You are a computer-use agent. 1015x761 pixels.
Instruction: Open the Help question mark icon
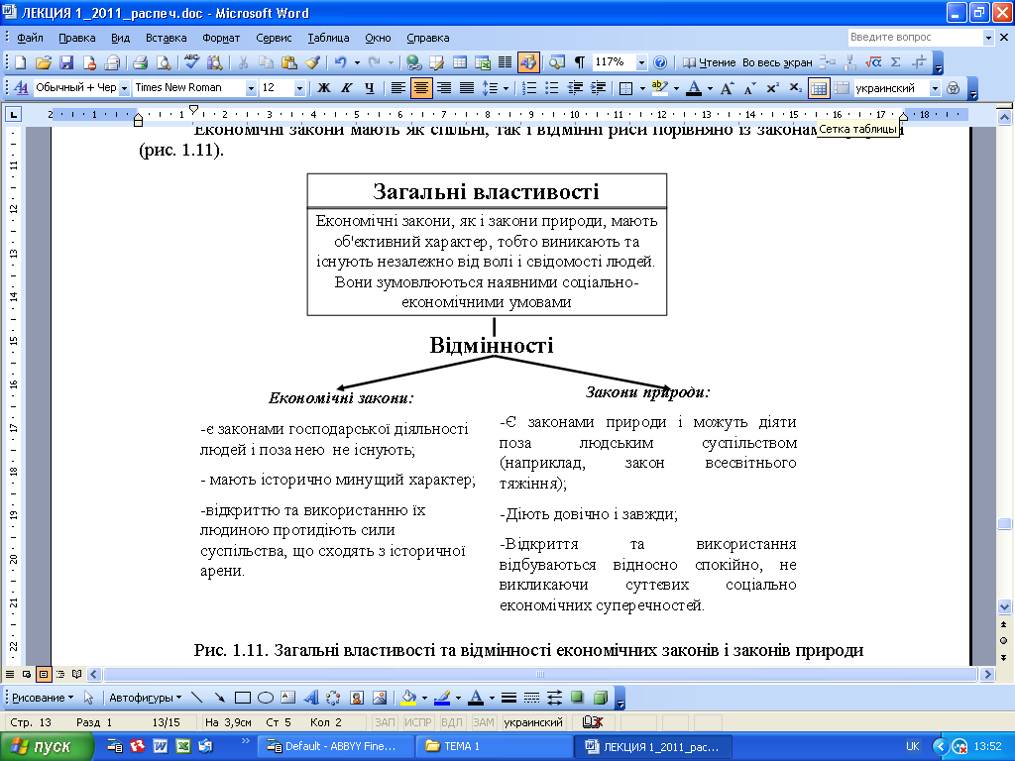(659, 62)
